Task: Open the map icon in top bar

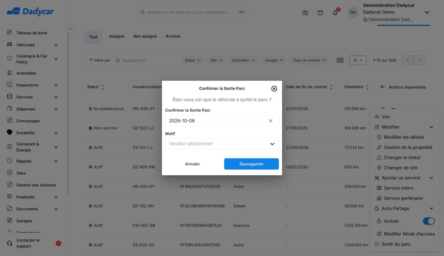Action: [305, 13]
